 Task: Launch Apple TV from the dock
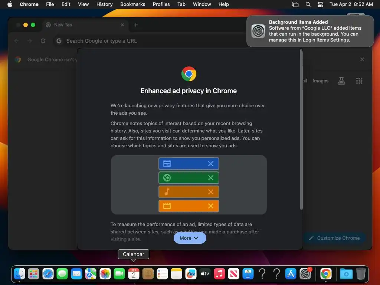[205, 274]
